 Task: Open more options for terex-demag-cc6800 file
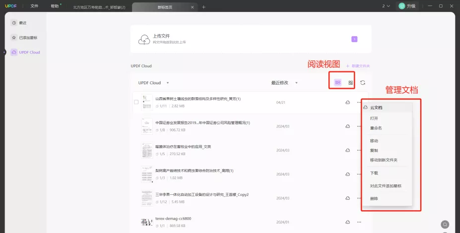click(359, 222)
